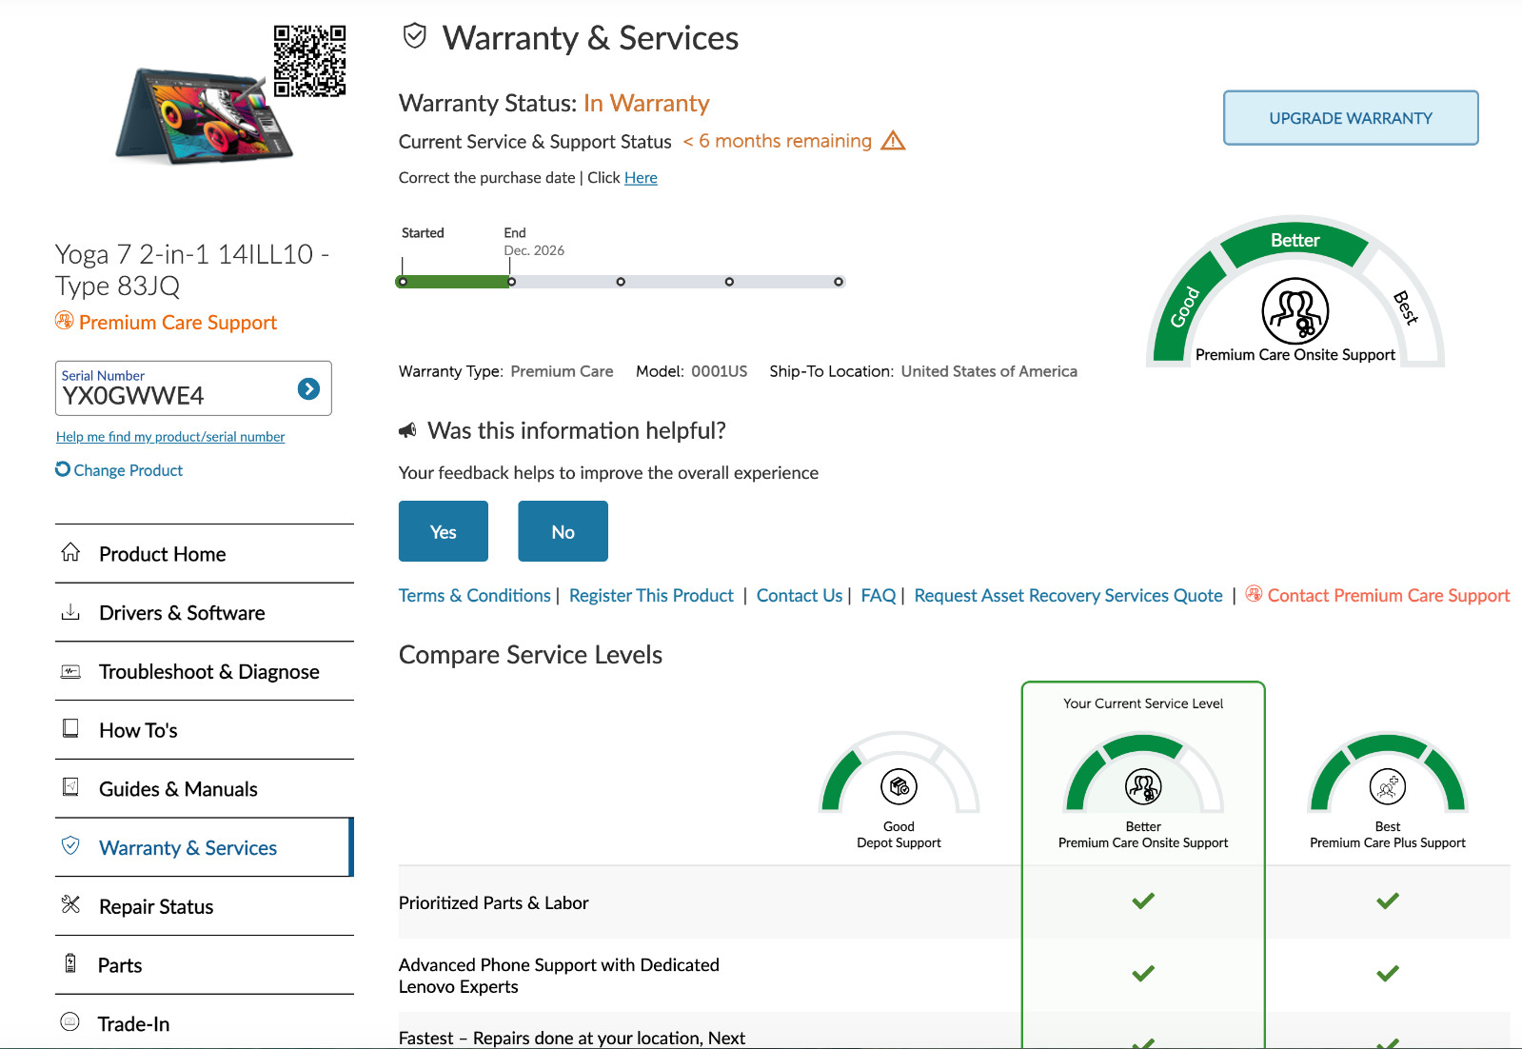1522x1049 pixels.
Task: Click the shield icon beside Warranty & Services heading
Action: point(415,37)
